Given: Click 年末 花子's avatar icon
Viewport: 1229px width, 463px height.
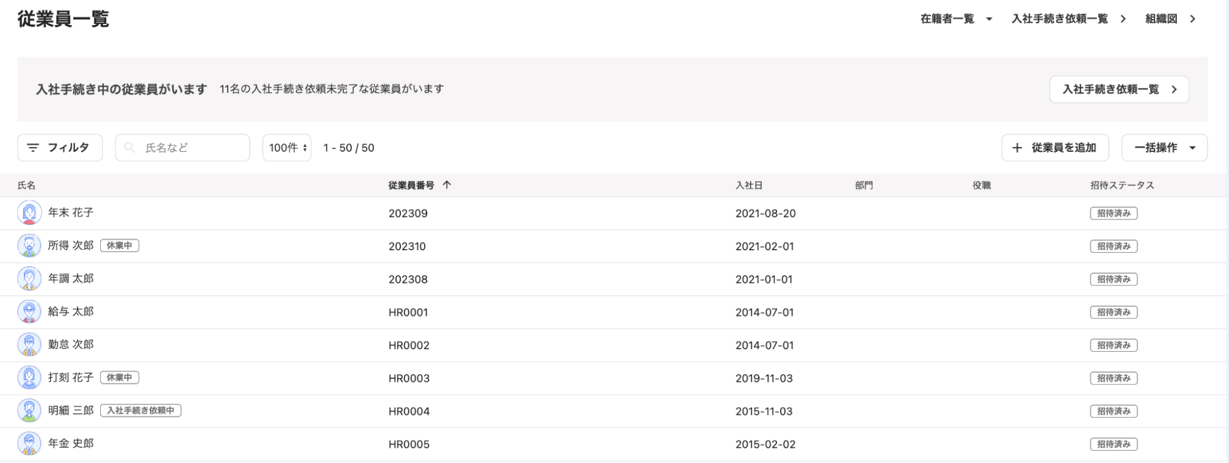Looking at the screenshot, I should [x=29, y=213].
